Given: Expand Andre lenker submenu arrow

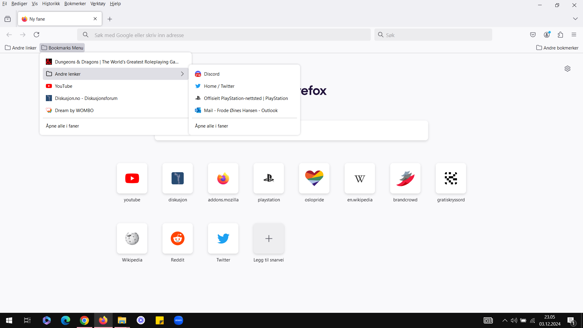Looking at the screenshot, I should click(x=182, y=74).
